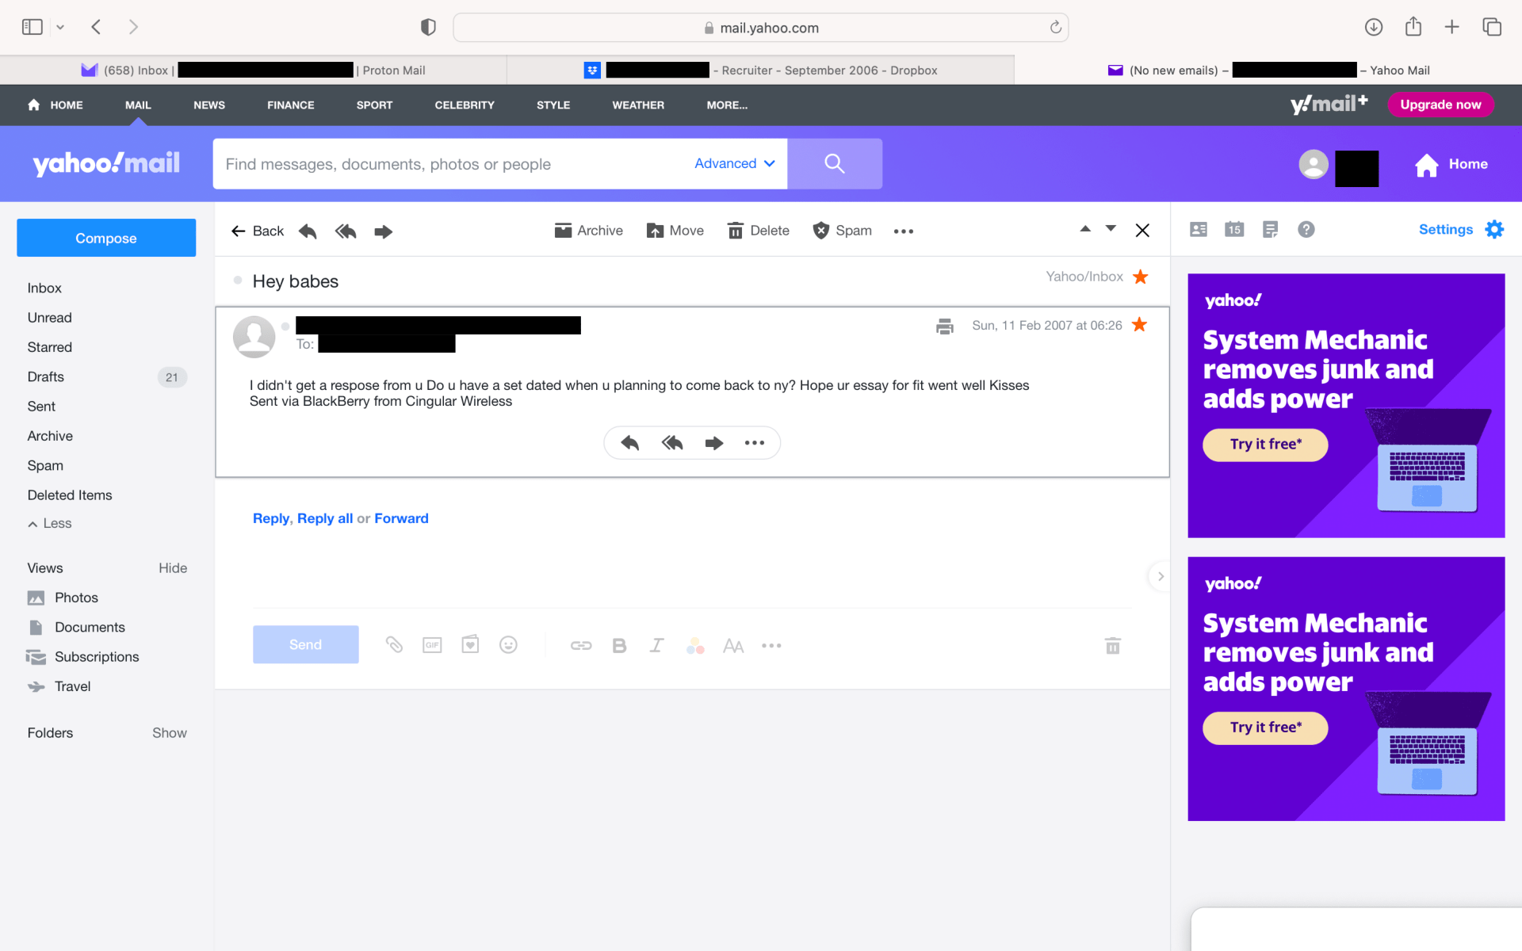Open the emoji picker icon
This screenshot has height=951, width=1522.
tap(508, 645)
